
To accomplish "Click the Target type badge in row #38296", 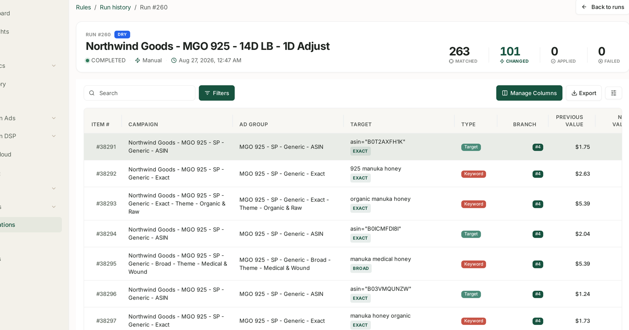I will [x=471, y=294].
